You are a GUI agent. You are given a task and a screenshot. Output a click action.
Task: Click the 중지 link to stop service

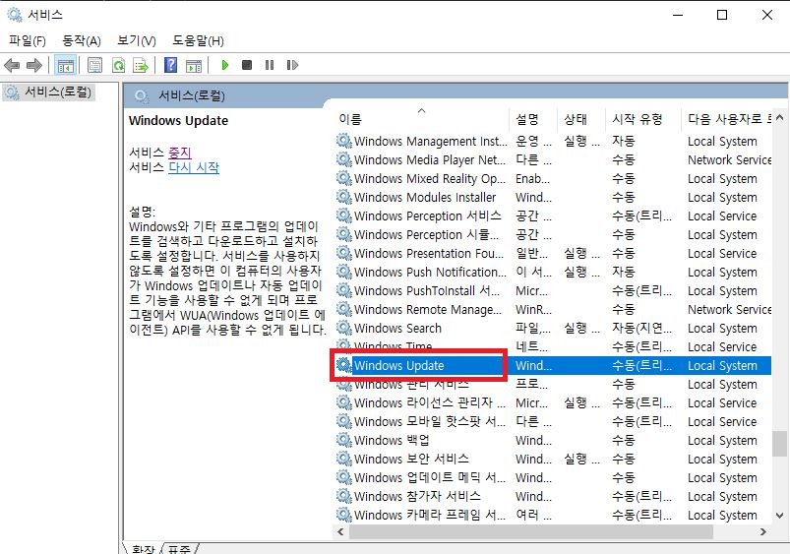point(180,153)
